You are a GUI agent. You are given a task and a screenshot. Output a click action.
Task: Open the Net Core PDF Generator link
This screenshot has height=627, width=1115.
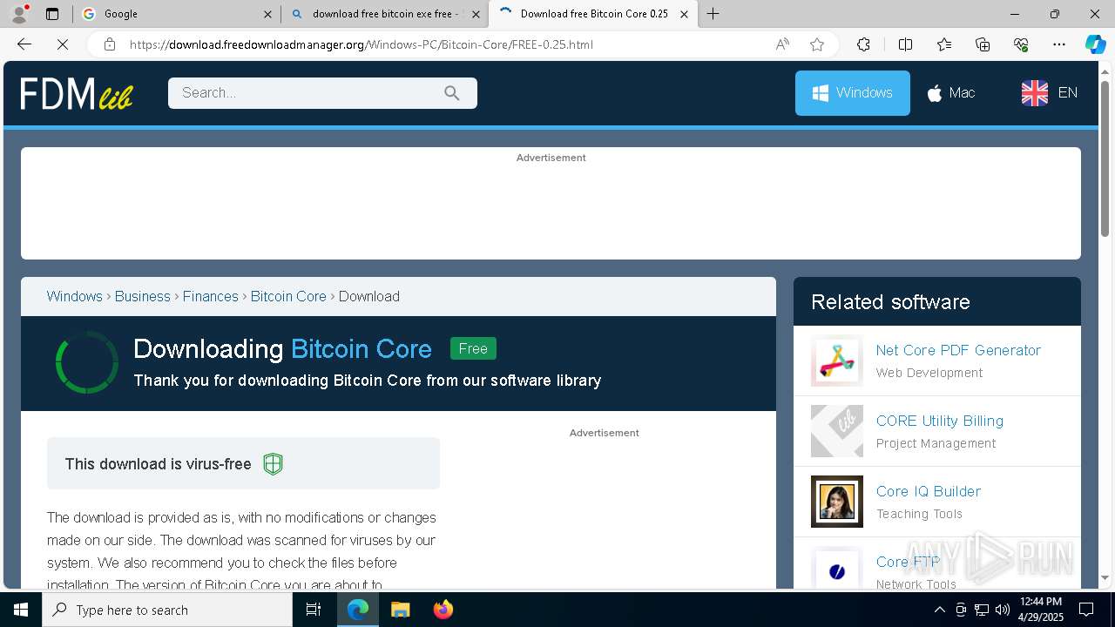[x=958, y=350]
